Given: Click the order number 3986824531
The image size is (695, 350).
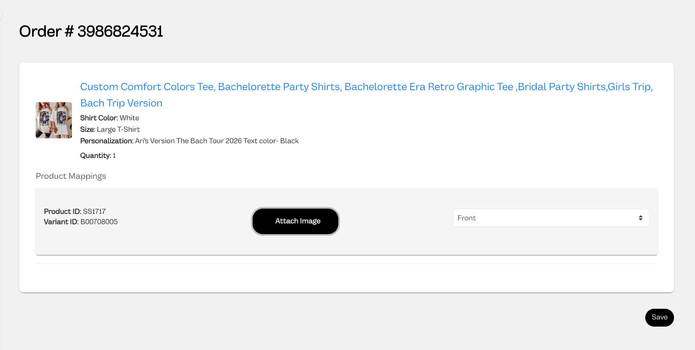Looking at the screenshot, I should [x=120, y=32].
